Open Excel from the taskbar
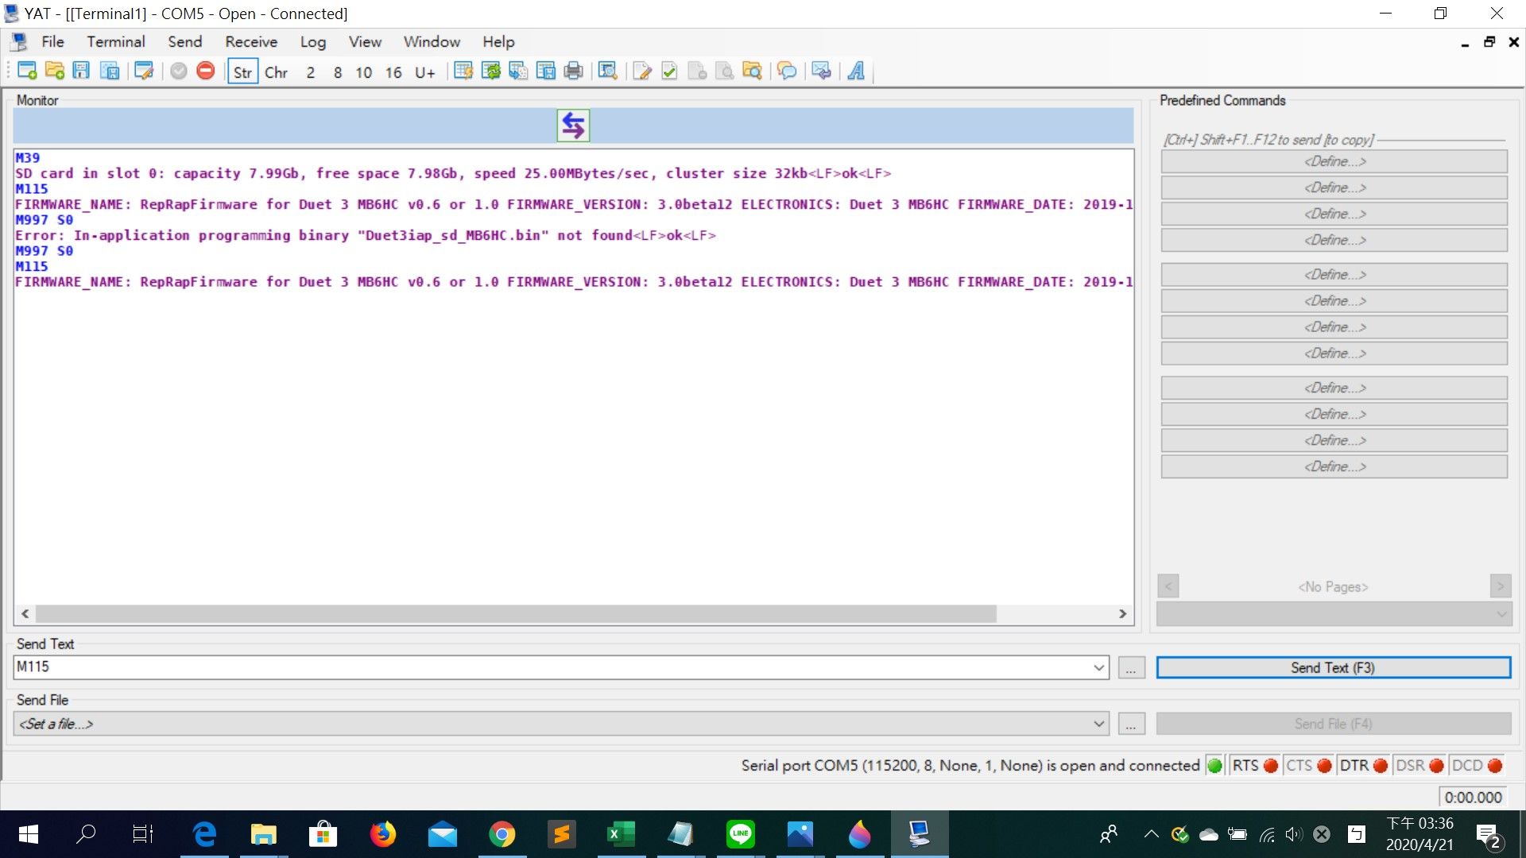The height and width of the screenshot is (858, 1526). click(621, 834)
